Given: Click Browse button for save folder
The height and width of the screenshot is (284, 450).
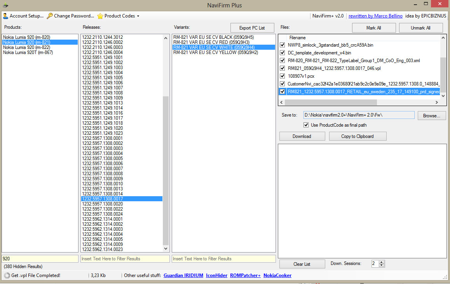Looking at the screenshot, I should click(x=432, y=116).
